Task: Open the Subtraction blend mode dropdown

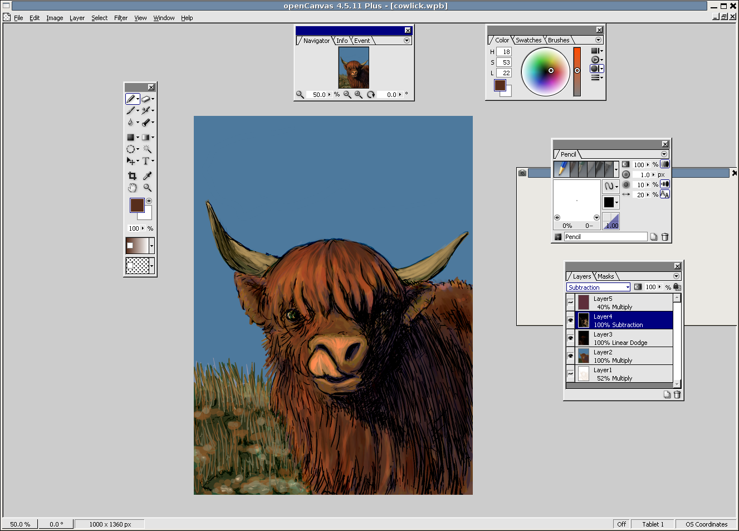Action: (627, 287)
